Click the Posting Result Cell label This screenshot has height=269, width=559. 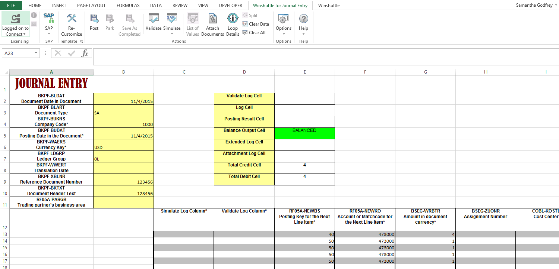click(x=244, y=122)
